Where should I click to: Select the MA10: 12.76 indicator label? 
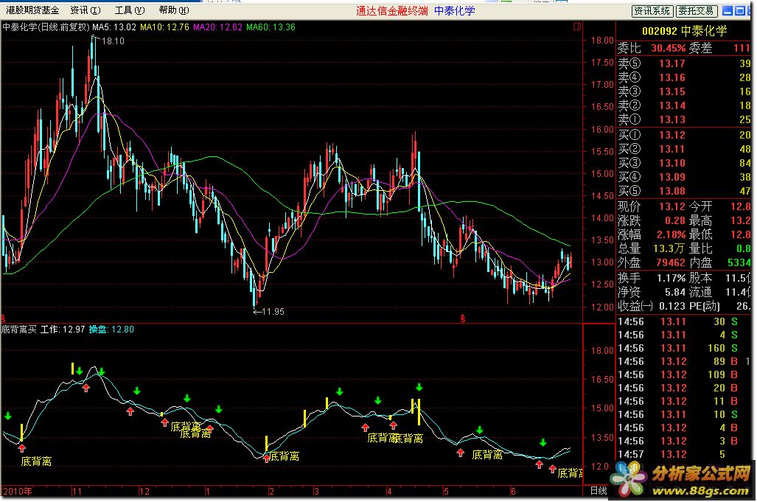coord(164,27)
